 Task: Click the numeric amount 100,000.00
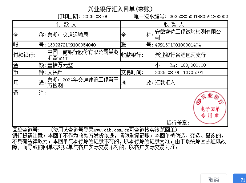(193, 65)
